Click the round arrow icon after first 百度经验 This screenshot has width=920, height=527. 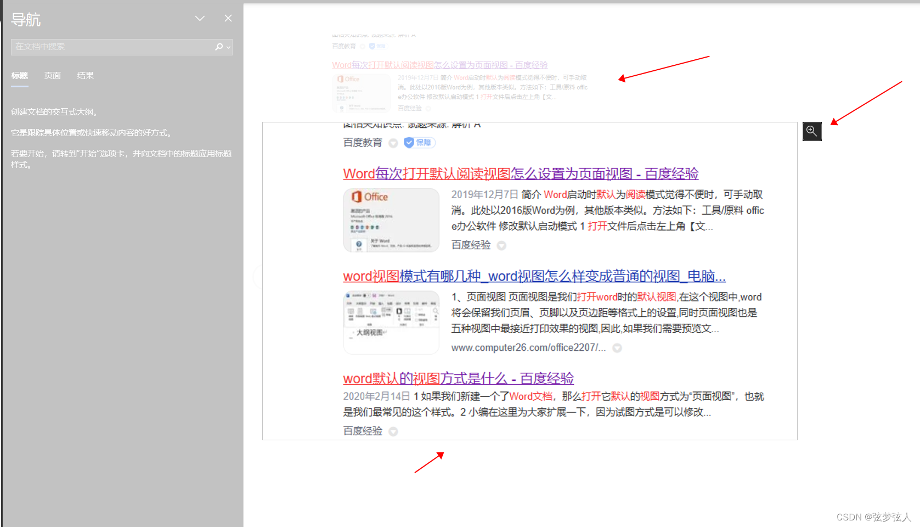point(501,246)
